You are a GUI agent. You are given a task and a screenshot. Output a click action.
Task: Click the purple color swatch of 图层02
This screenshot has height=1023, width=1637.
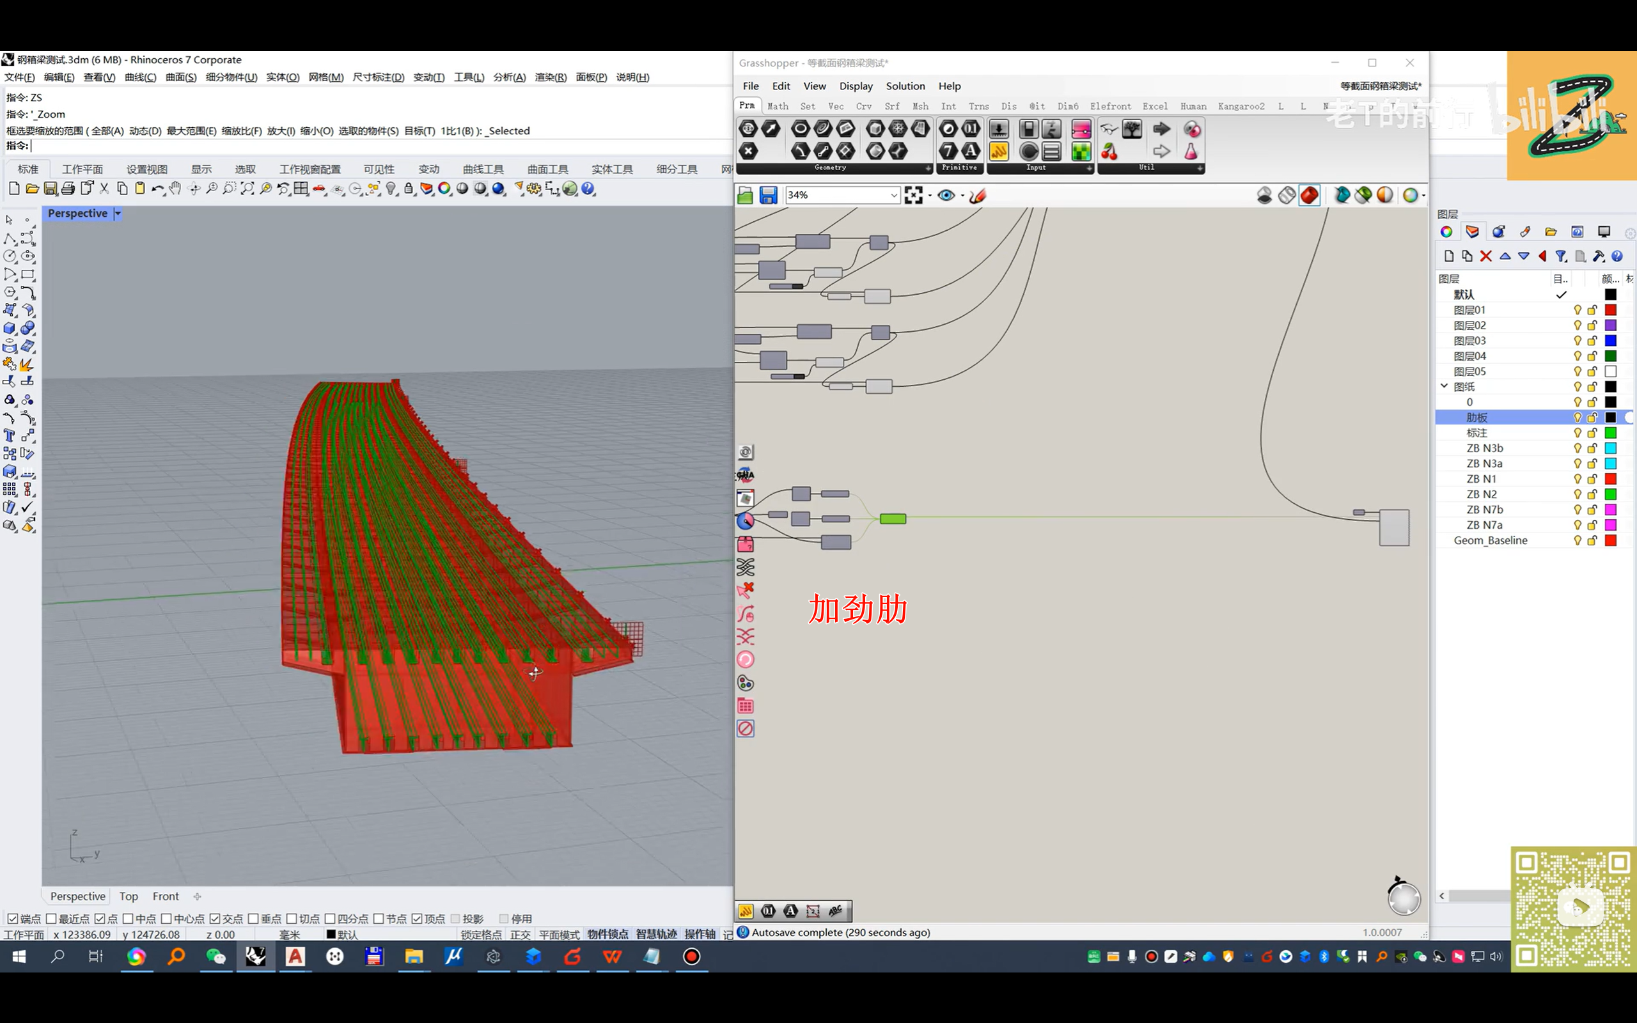coord(1611,325)
